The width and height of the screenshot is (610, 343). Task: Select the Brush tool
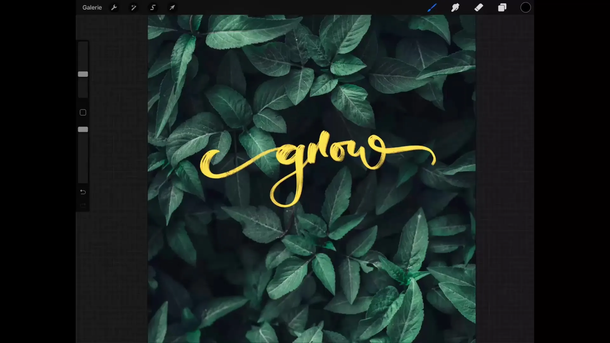pos(432,7)
